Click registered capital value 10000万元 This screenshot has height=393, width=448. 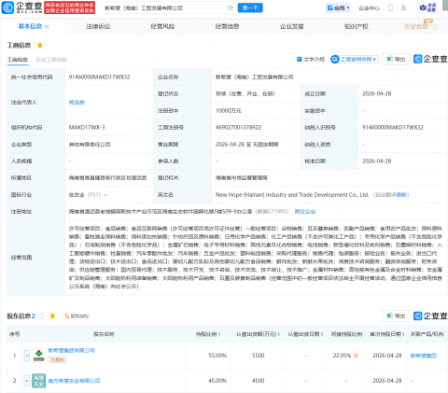(x=229, y=111)
